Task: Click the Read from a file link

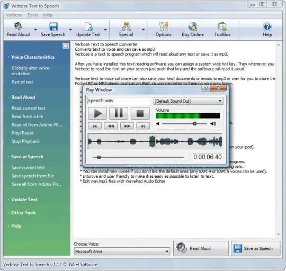Action: [27, 116]
